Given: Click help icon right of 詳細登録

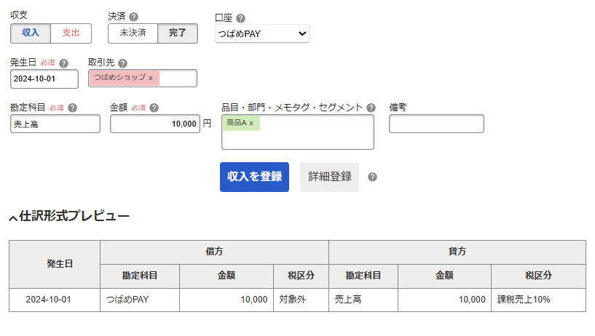Looking at the screenshot, I should (x=372, y=177).
